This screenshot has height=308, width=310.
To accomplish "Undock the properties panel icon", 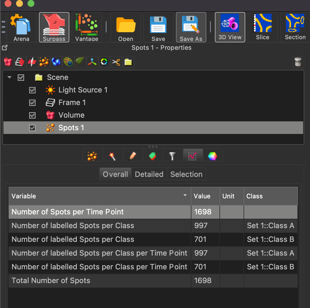I will (x=5, y=48).
